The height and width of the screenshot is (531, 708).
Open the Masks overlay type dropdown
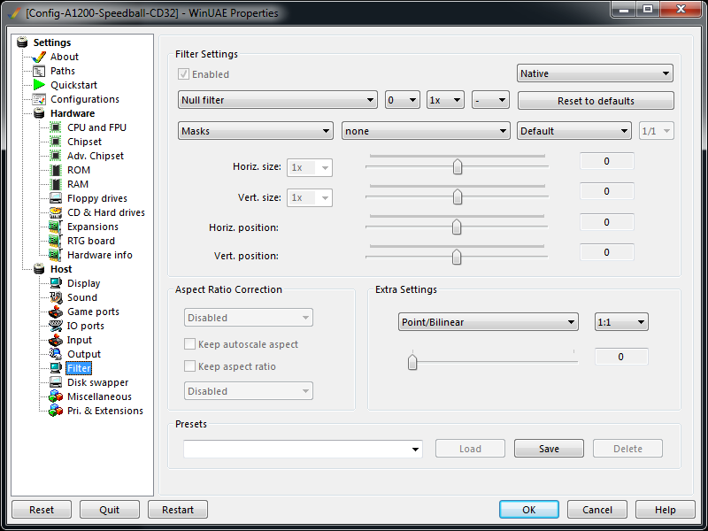point(256,131)
